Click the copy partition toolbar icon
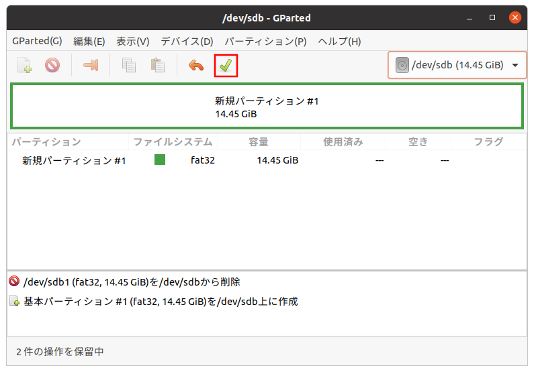This screenshot has height=372, width=534. 128,66
